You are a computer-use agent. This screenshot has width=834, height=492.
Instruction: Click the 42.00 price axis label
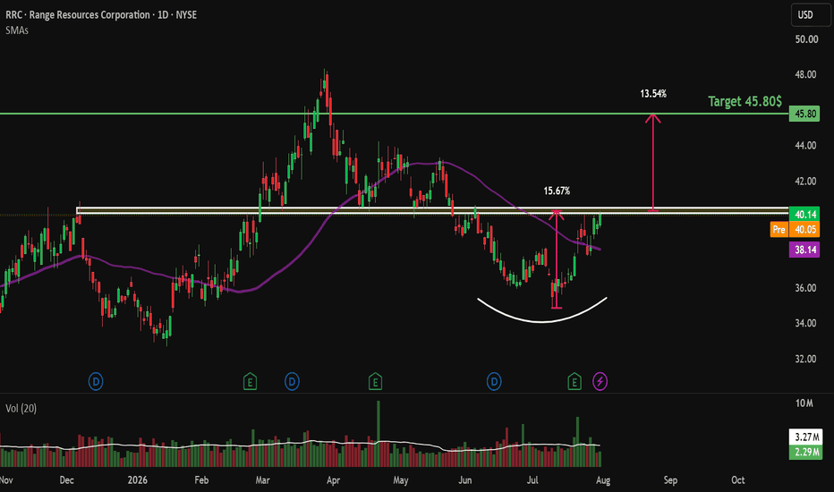pos(806,182)
